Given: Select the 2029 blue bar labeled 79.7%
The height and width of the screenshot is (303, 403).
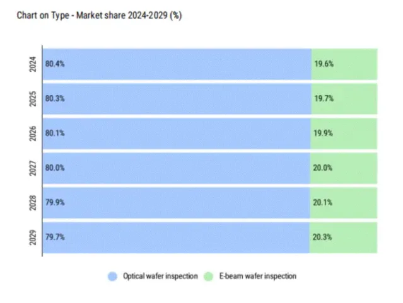Looking at the screenshot, I should point(175,237).
